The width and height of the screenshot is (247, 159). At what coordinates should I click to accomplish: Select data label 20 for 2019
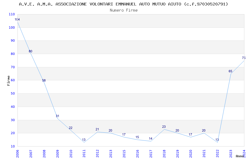[177, 130]
